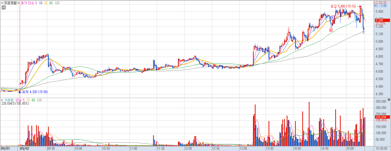Click the 13:00 time axis label
The image size is (391, 151).
(x=243, y=149)
